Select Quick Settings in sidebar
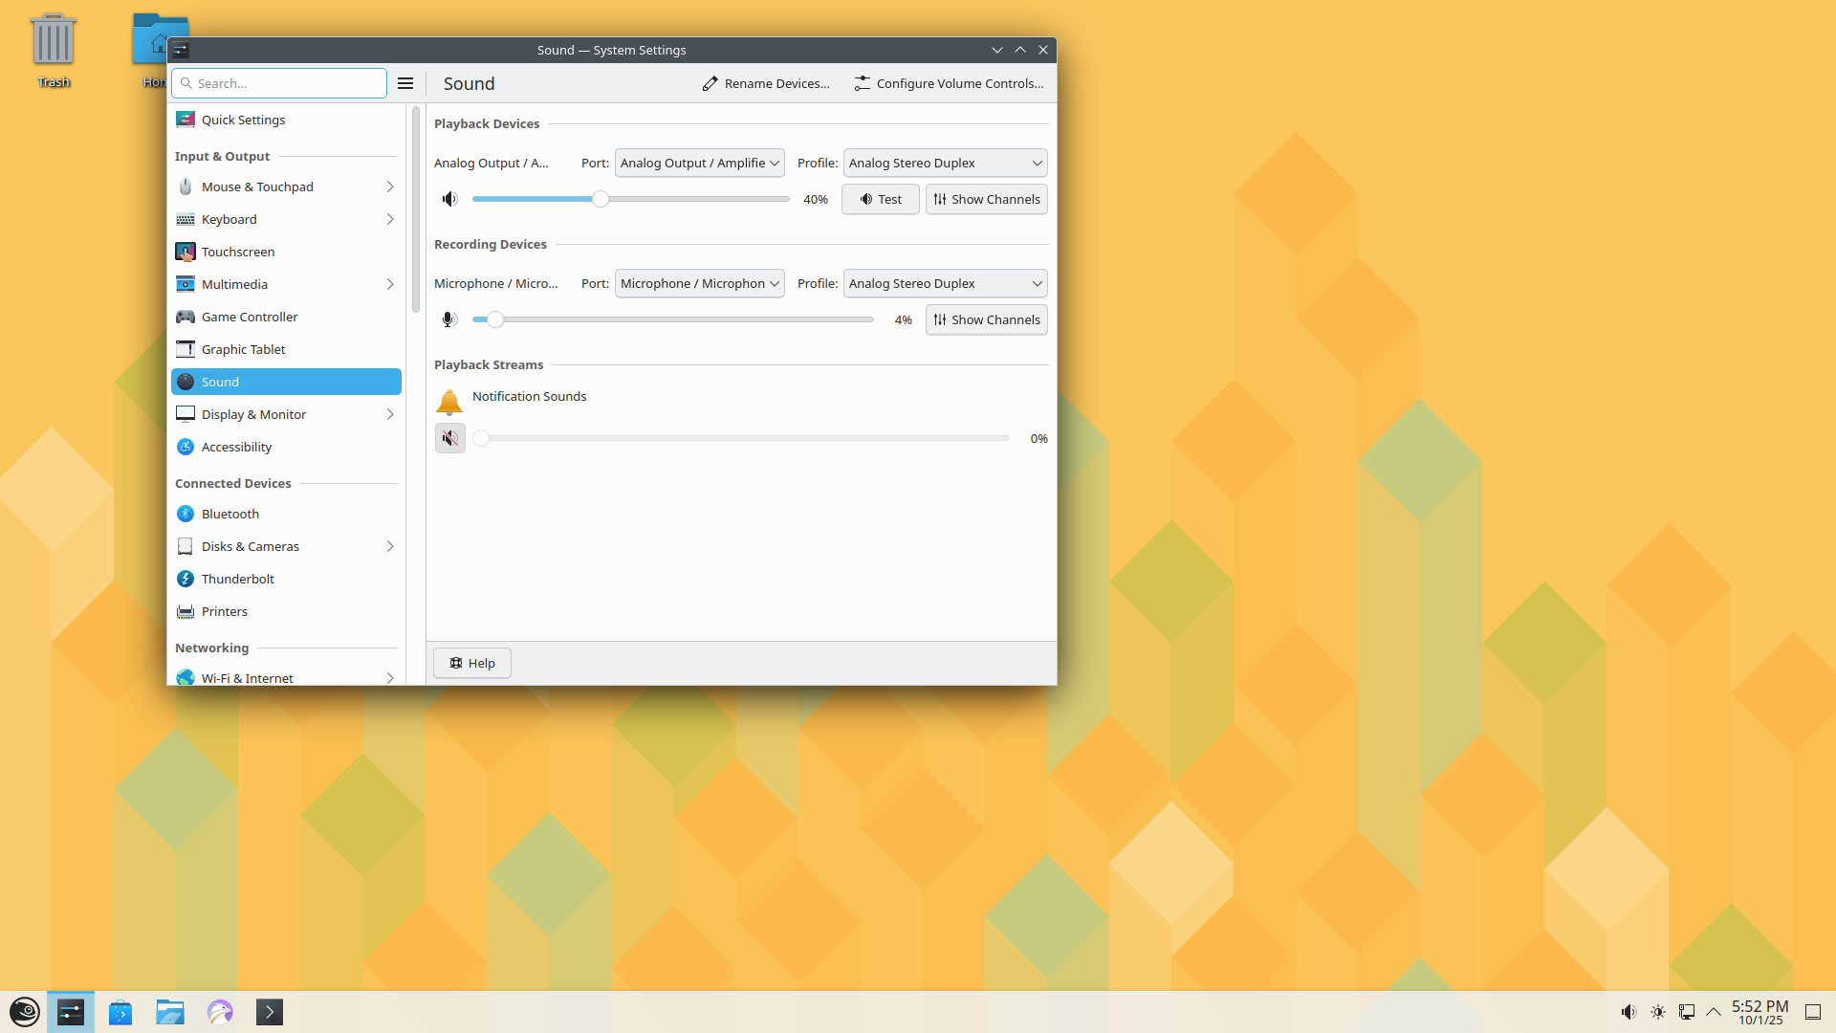1836x1033 pixels. tap(286, 120)
